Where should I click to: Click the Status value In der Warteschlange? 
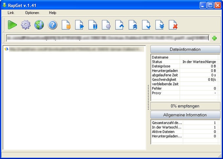click(199, 62)
